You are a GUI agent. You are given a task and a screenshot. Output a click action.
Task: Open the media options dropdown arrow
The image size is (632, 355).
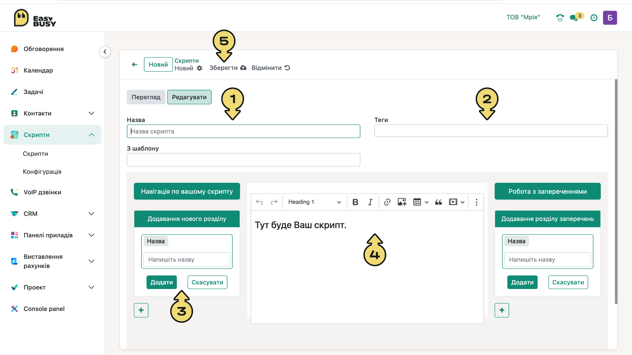point(462,202)
